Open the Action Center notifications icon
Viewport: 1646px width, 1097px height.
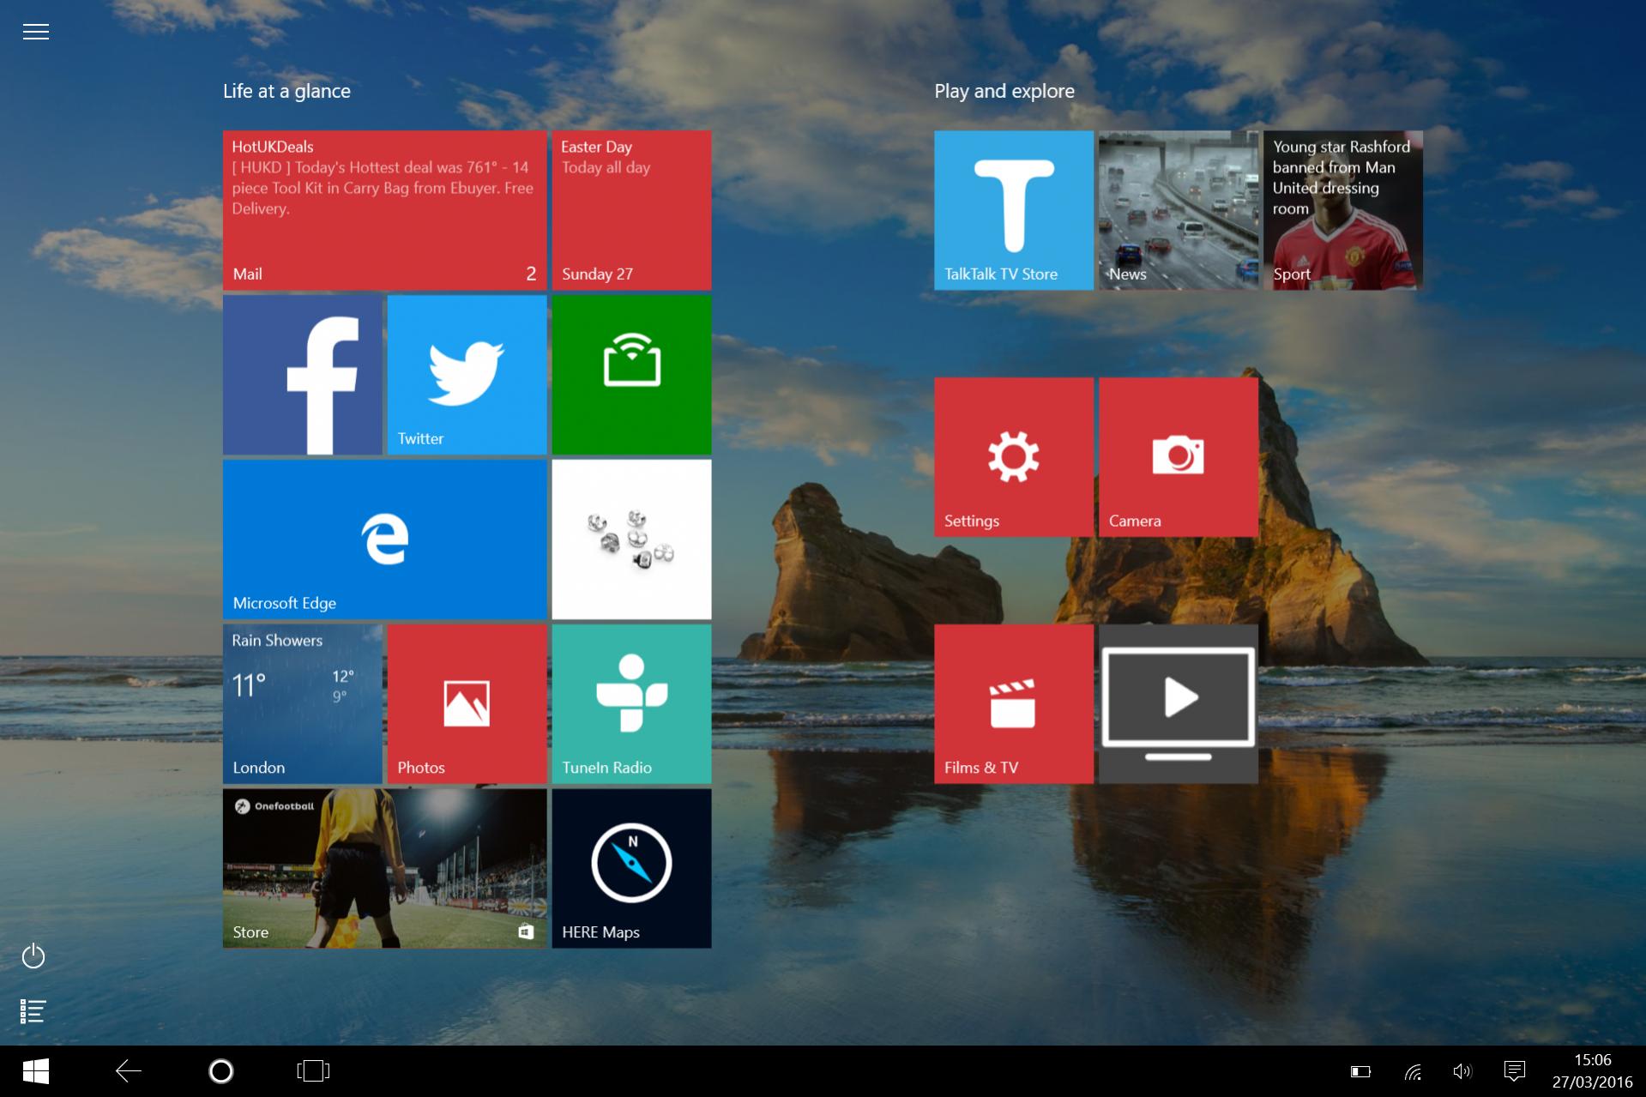coord(1515,1071)
